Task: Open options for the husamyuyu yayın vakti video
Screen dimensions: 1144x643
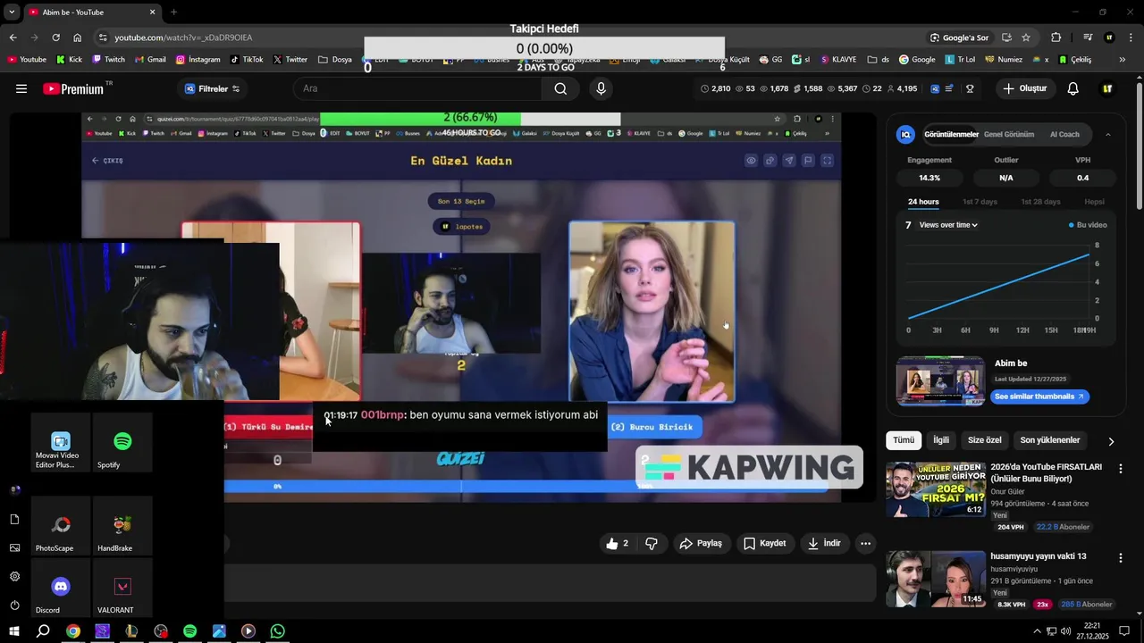Action: (1121, 558)
